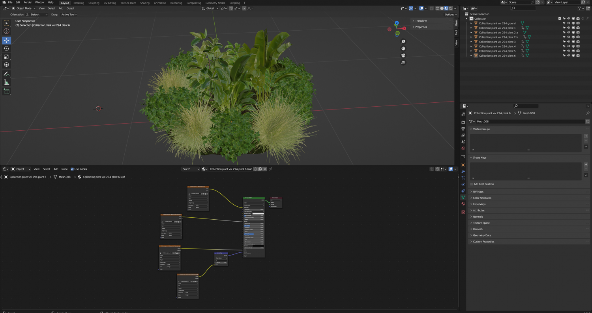Expand the plant 6 tree row

click(x=471, y=56)
